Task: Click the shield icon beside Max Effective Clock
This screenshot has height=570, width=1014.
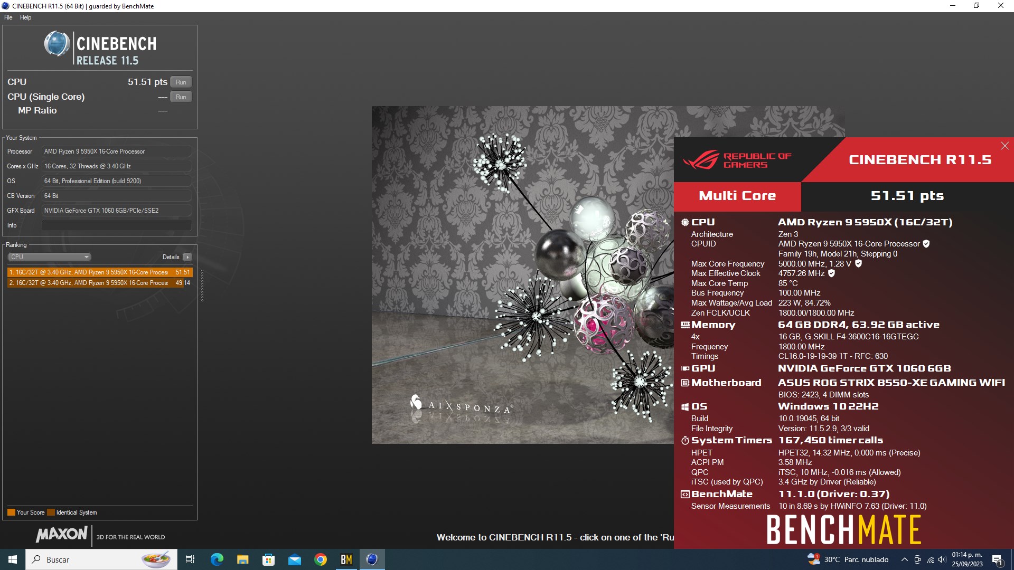Action: (x=832, y=273)
